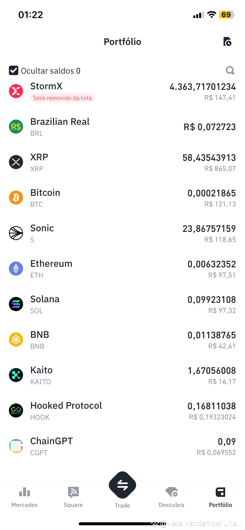Open the Sonic asset row
The image size is (245, 530).
coord(122,233)
